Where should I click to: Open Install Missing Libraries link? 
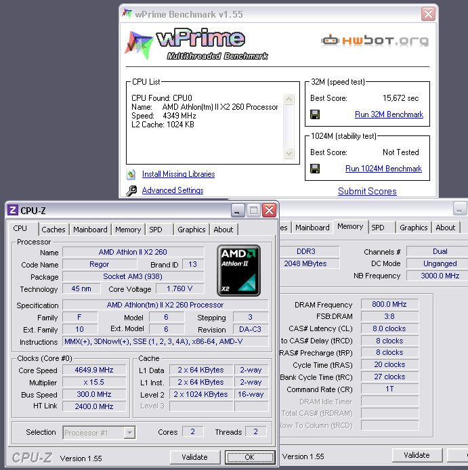click(x=178, y=174)
